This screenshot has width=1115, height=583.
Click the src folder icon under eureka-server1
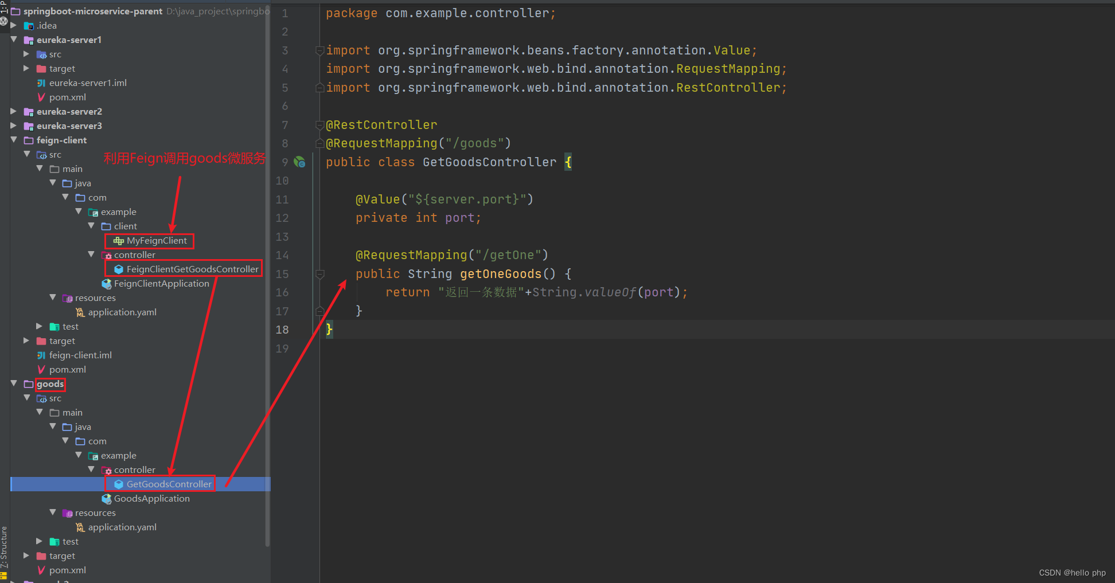42,54
